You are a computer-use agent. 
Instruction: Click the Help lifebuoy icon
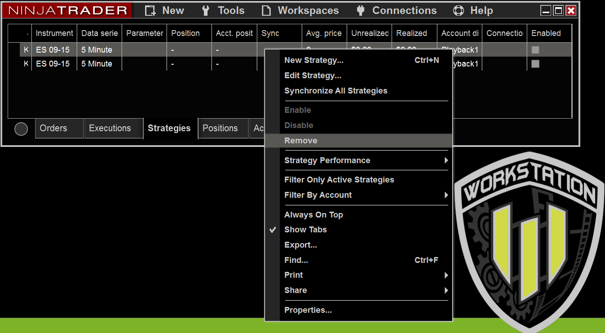[x=458, y=11]
